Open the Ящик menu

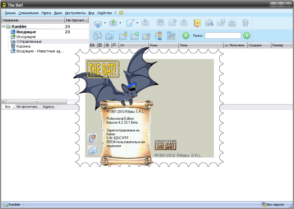pyautogui.click(x=58, y=13)
